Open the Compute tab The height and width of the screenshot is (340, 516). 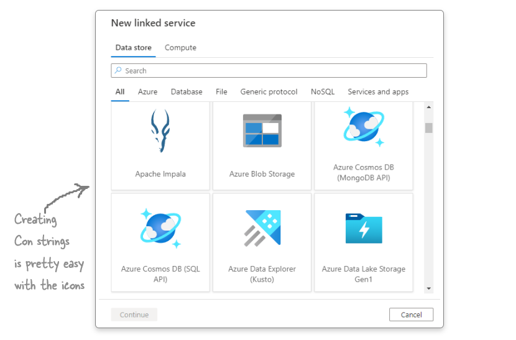coord(180,48)
